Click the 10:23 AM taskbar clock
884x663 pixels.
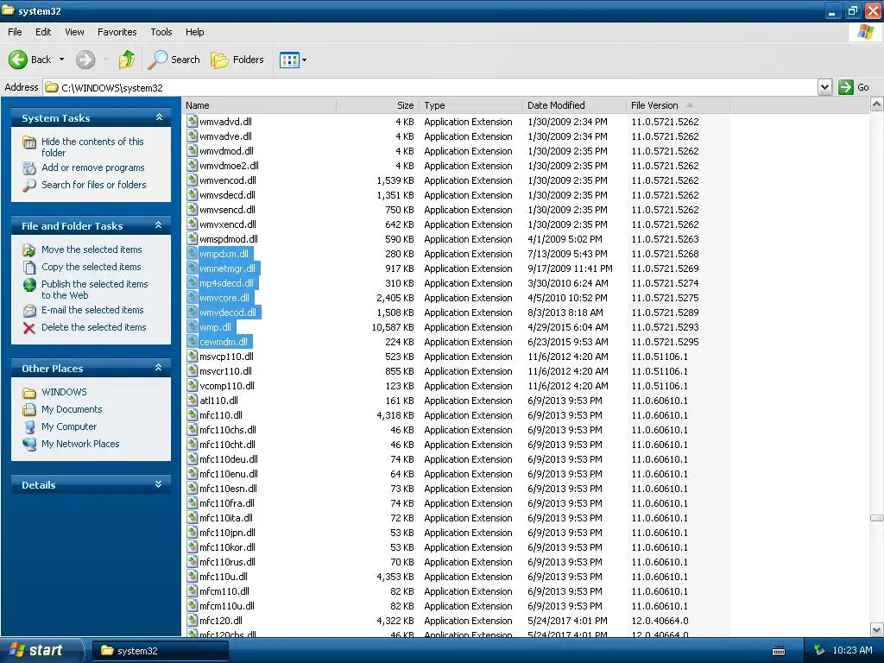[852, 650]
